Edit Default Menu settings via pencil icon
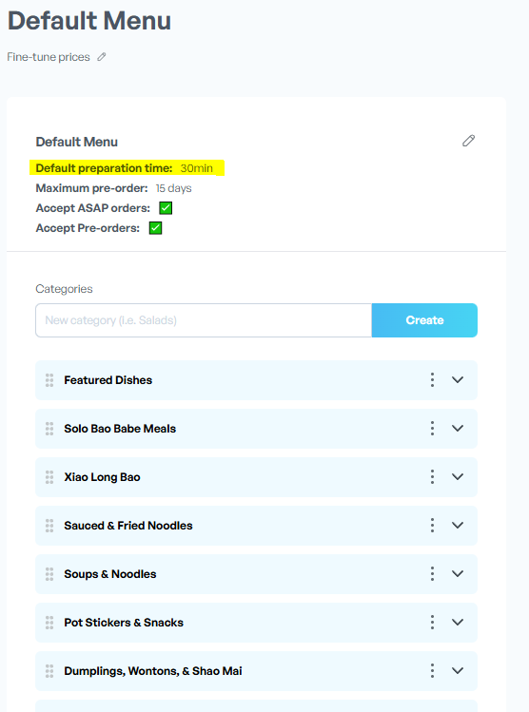529x712 pixels. [468, 141]
